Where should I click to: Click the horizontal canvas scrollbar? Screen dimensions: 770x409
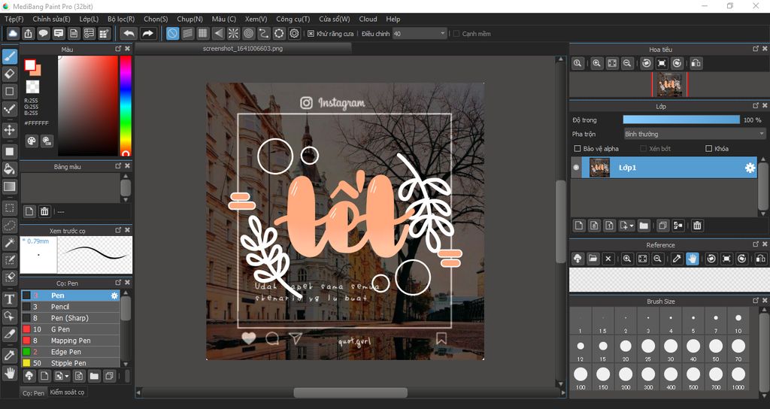(x=350, y=392)
